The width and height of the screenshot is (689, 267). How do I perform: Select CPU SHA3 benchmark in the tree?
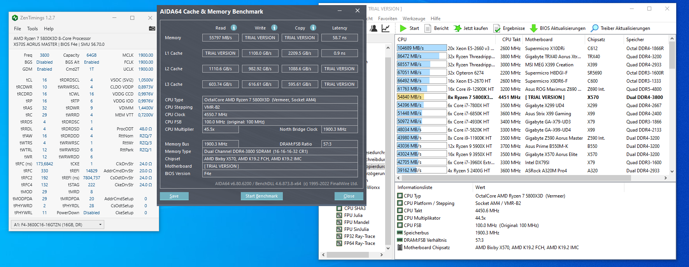(355, 208)
